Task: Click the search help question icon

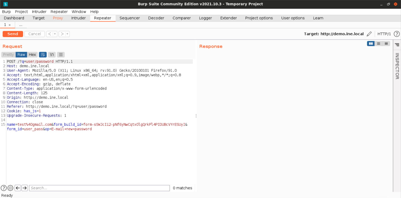Action: (x=4, y=188)
